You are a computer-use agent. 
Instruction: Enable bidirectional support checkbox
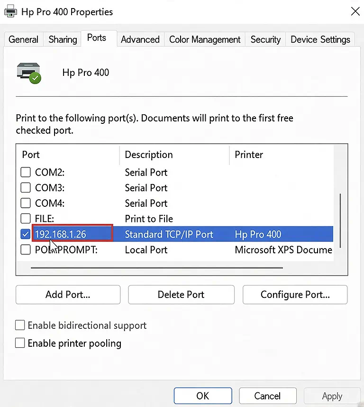20,325
